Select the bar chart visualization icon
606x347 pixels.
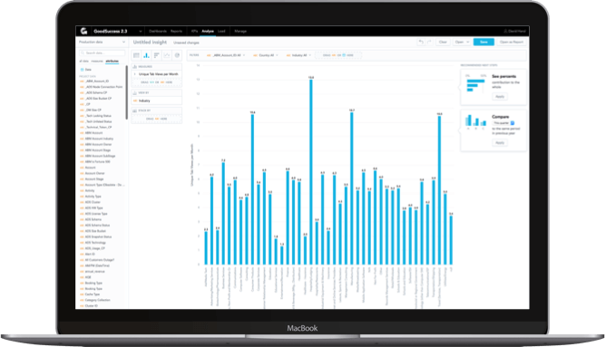(x=157, y=55)
